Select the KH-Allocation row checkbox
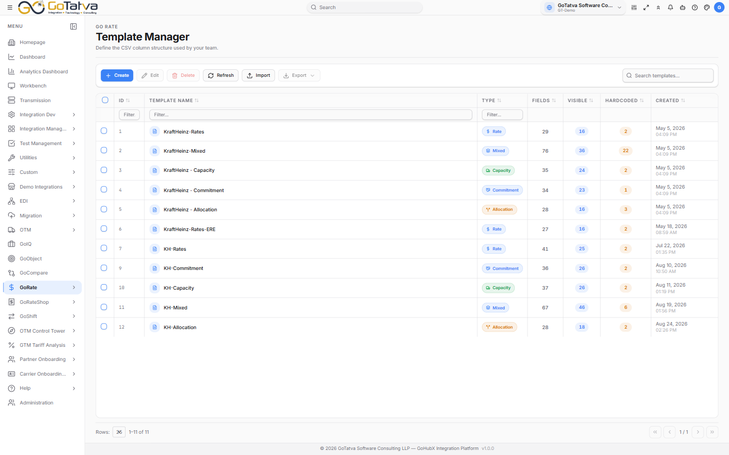This screenshot has height=455, width=729. (104, 327)
